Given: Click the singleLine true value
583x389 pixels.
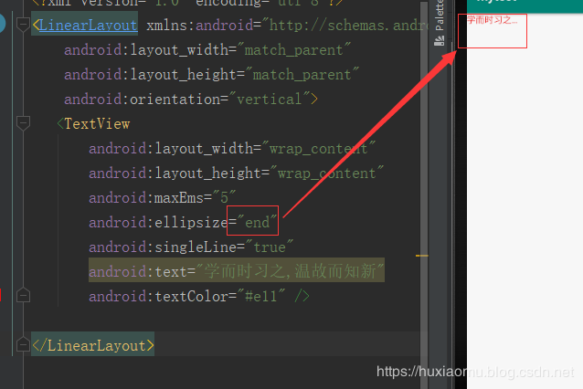Looking at the screenshot, I should [x=270, y=247].
